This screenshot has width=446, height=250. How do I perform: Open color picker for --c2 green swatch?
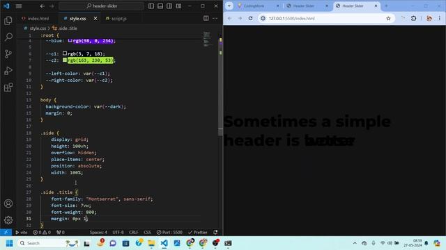click(65, 60)
